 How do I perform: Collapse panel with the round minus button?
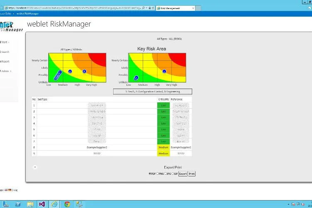coord(35,167)
